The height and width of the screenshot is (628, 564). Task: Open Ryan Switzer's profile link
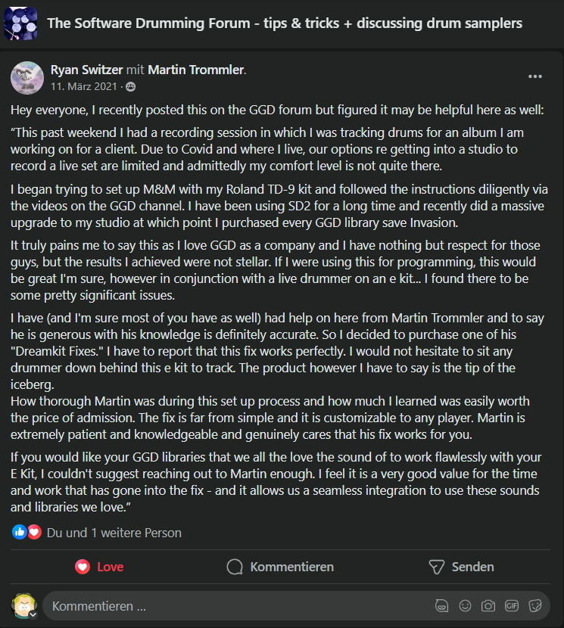click(86, 70)
